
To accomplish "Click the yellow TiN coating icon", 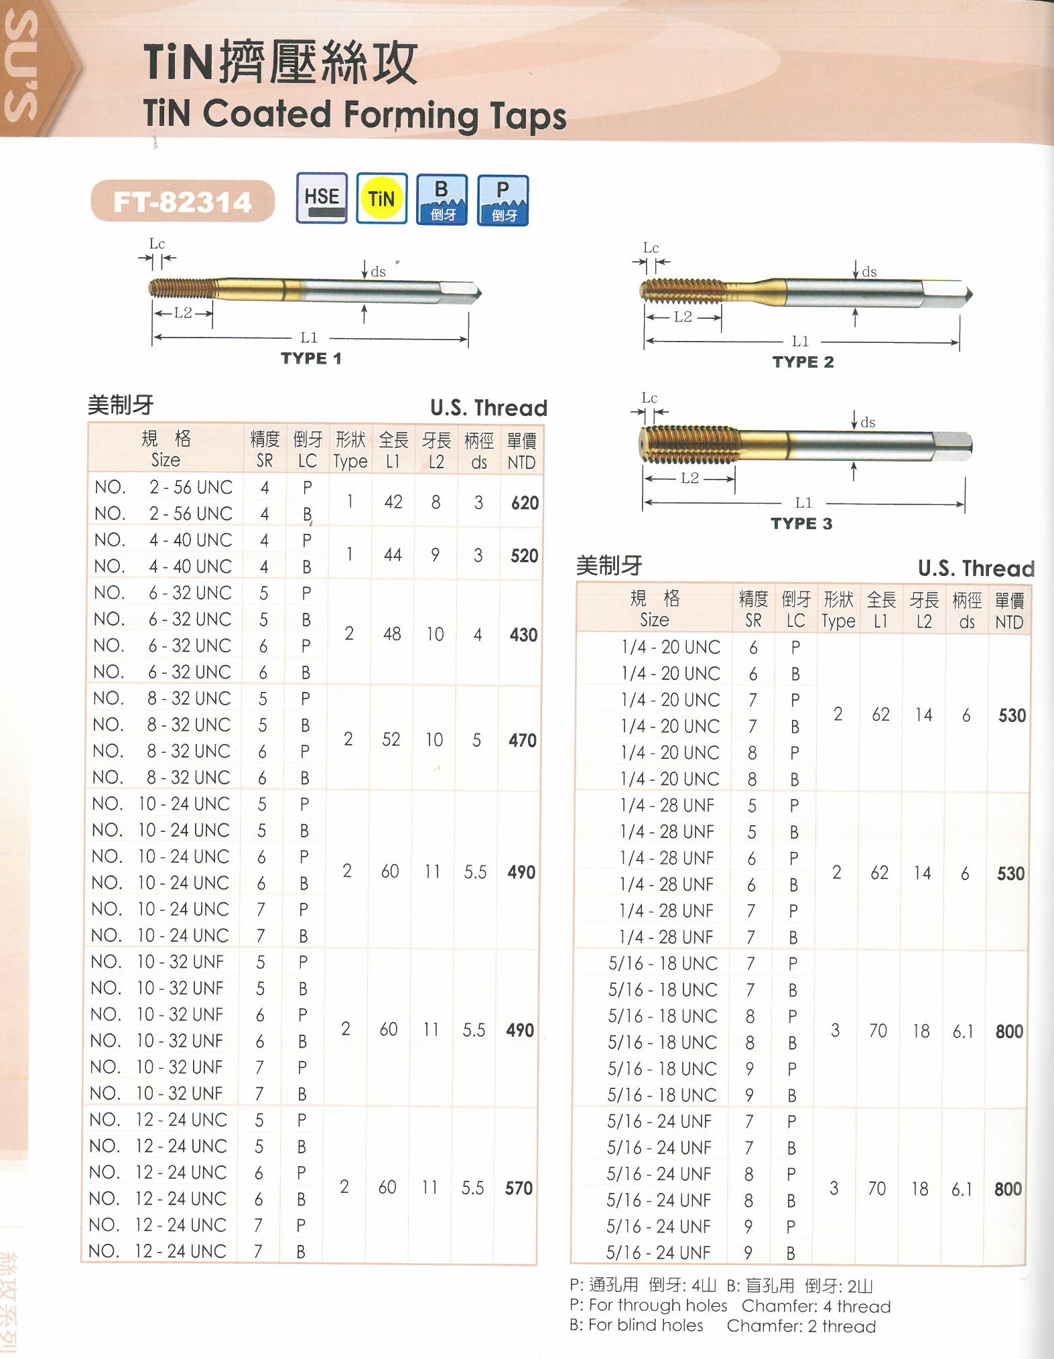I will coord(382,198).
